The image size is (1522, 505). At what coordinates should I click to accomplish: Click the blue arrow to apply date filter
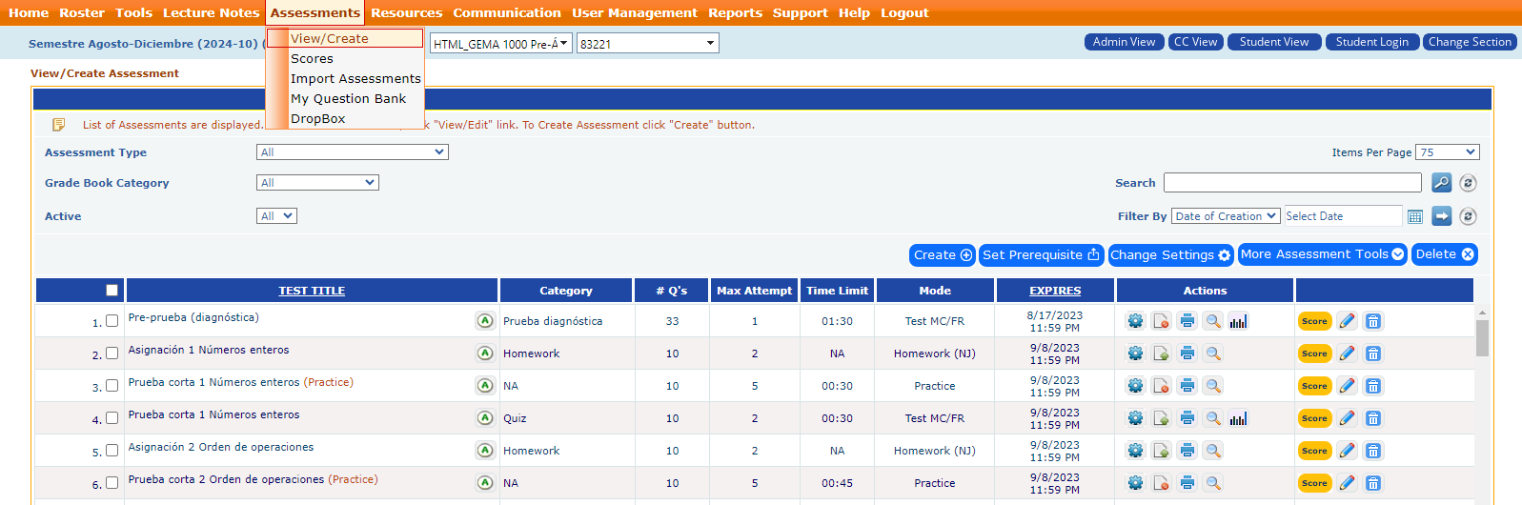[x=1442, y=217]
